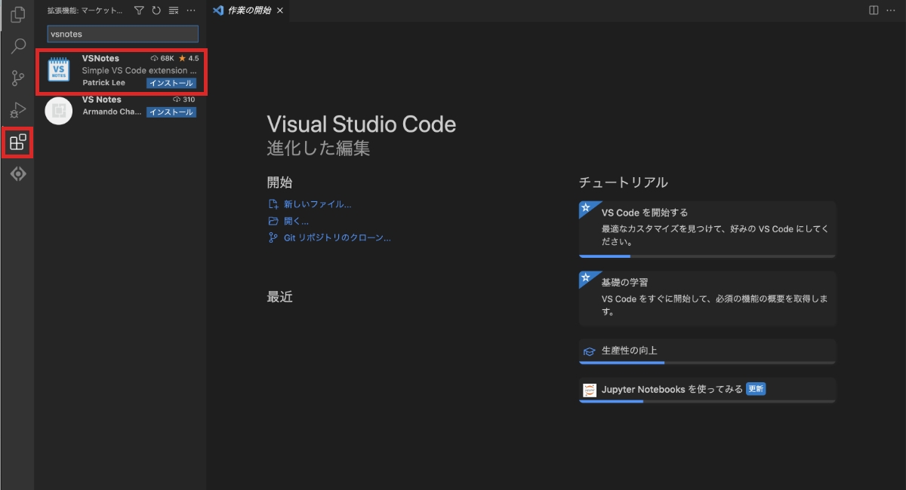Install the VSNotes extension by Patrick Lee
Image resolution: width=906 pixels, height=490 pixels.
[x=171, y=83]
